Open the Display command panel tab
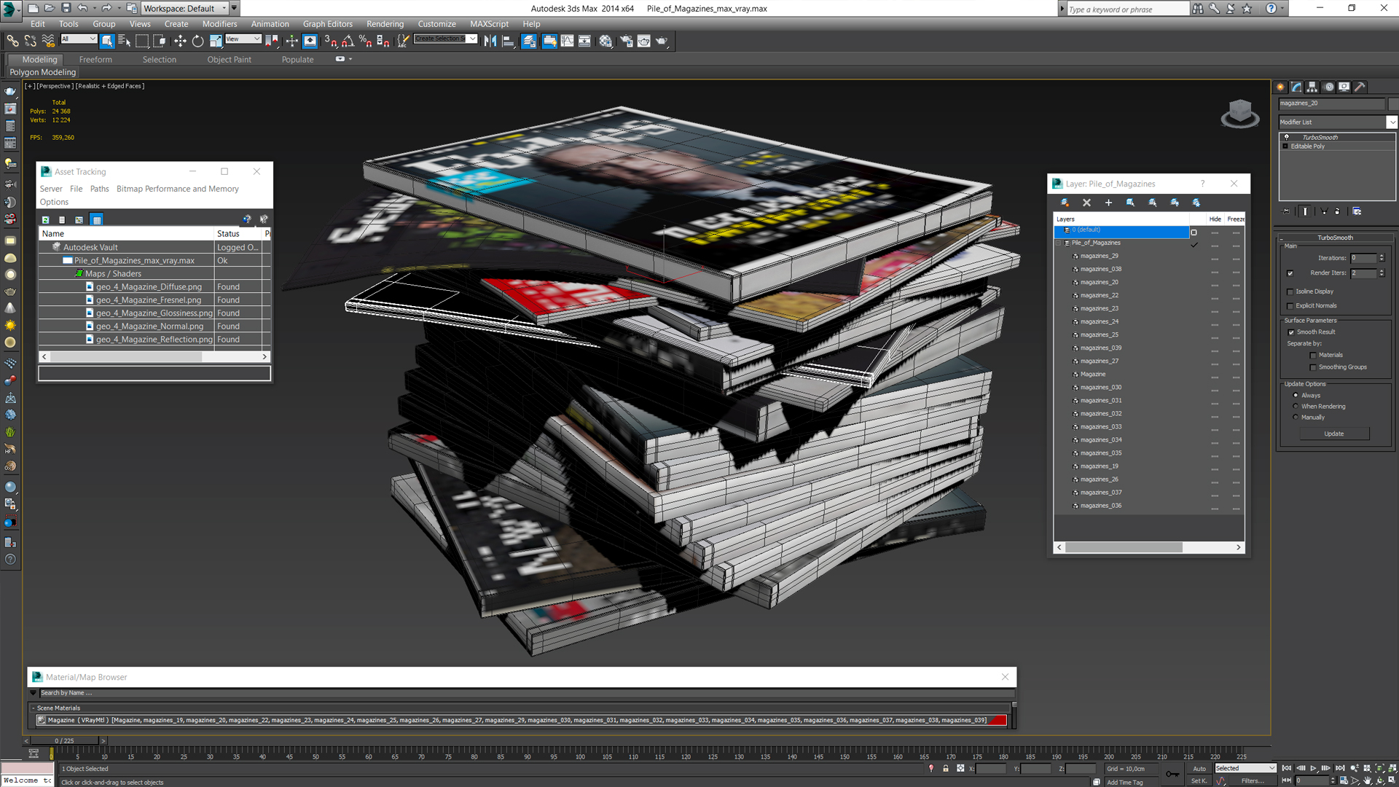 tap(1344, 87)
